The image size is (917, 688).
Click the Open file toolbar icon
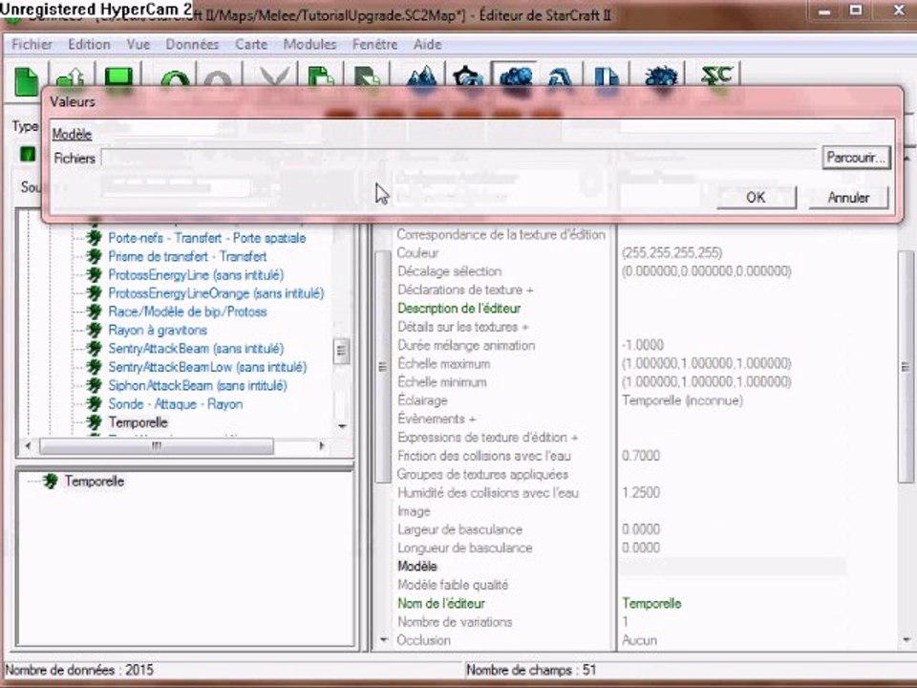pyautogui.click(x=70, y=79)
